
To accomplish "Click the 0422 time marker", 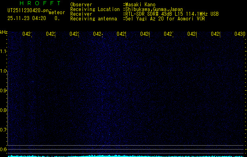I will 51,34.
